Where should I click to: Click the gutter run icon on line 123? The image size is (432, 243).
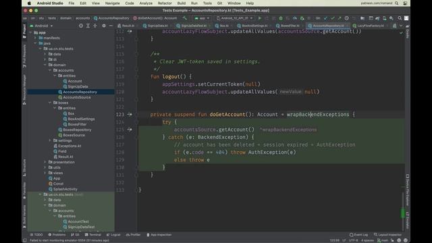click(x=130, y=114)
